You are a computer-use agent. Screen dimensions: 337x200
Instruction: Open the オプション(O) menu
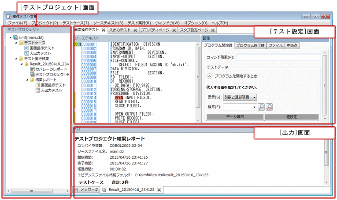196,23
